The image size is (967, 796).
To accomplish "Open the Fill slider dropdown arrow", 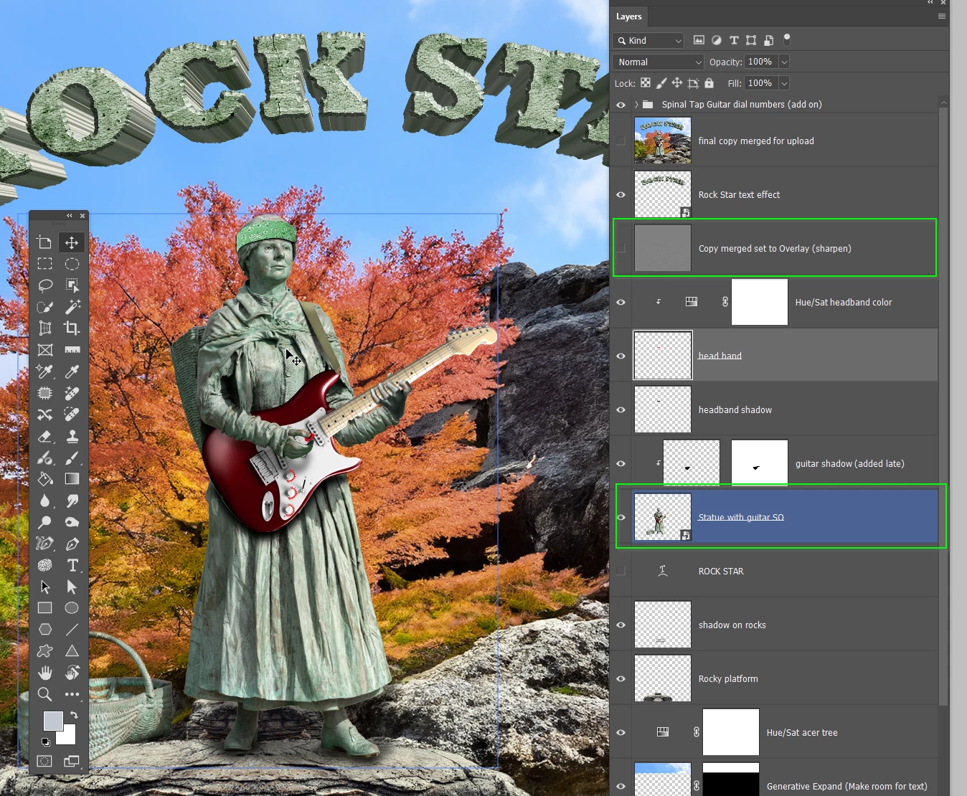I will coord(784,83).
